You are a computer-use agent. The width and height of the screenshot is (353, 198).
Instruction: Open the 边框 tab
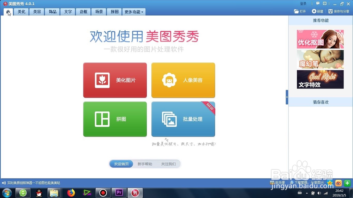(84, 12)
